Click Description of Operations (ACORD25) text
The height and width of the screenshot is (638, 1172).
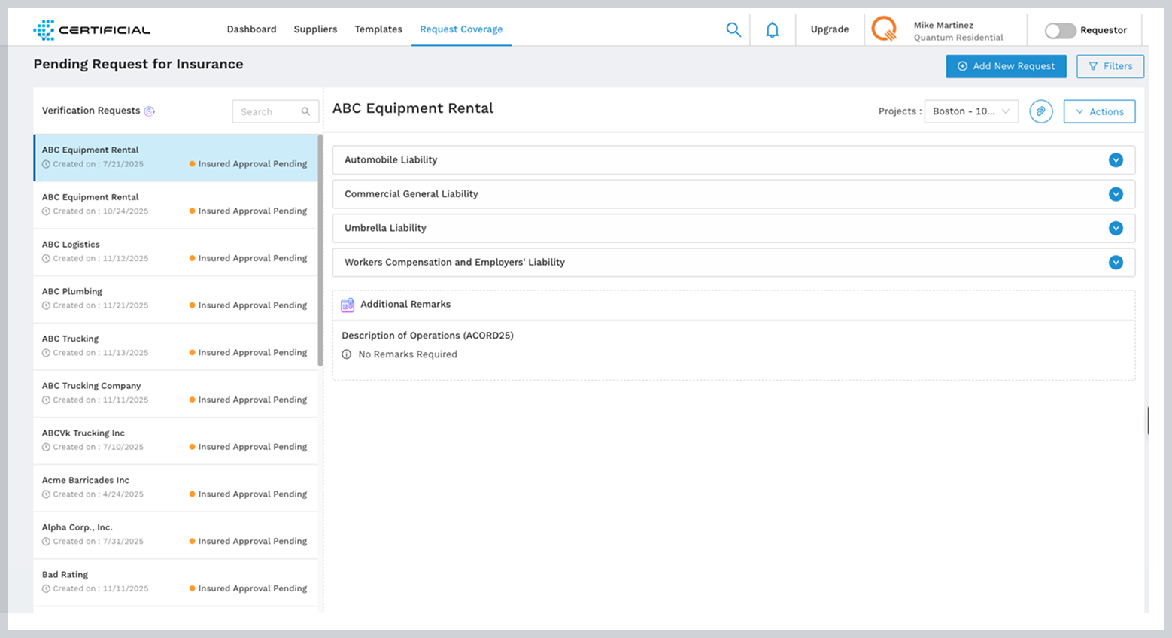[427, 336]
